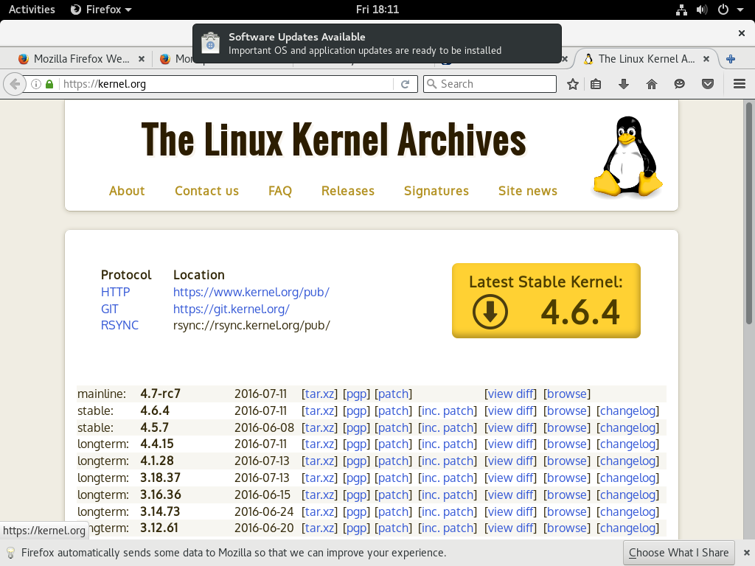Save the page to Pocket
The width and height of the screenshot is (755, 566).
[707, 84]
